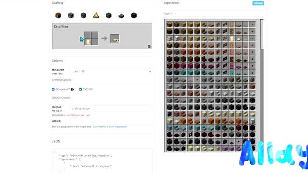Pick the spruce fence gate ingredient
Screen dimensions: 308x173
(225, 31)
